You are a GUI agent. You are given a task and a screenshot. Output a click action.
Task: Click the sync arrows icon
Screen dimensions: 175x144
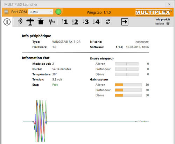[x=108, y=22]
